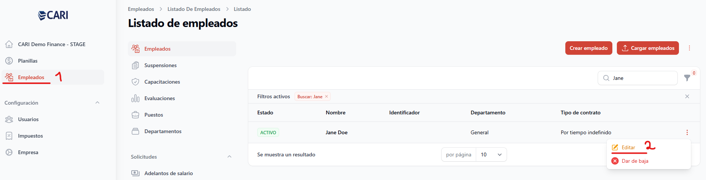Open Evaluaciones section

pos(159,98)
